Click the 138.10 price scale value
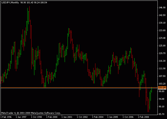The image size is (167, 119). 162,23
